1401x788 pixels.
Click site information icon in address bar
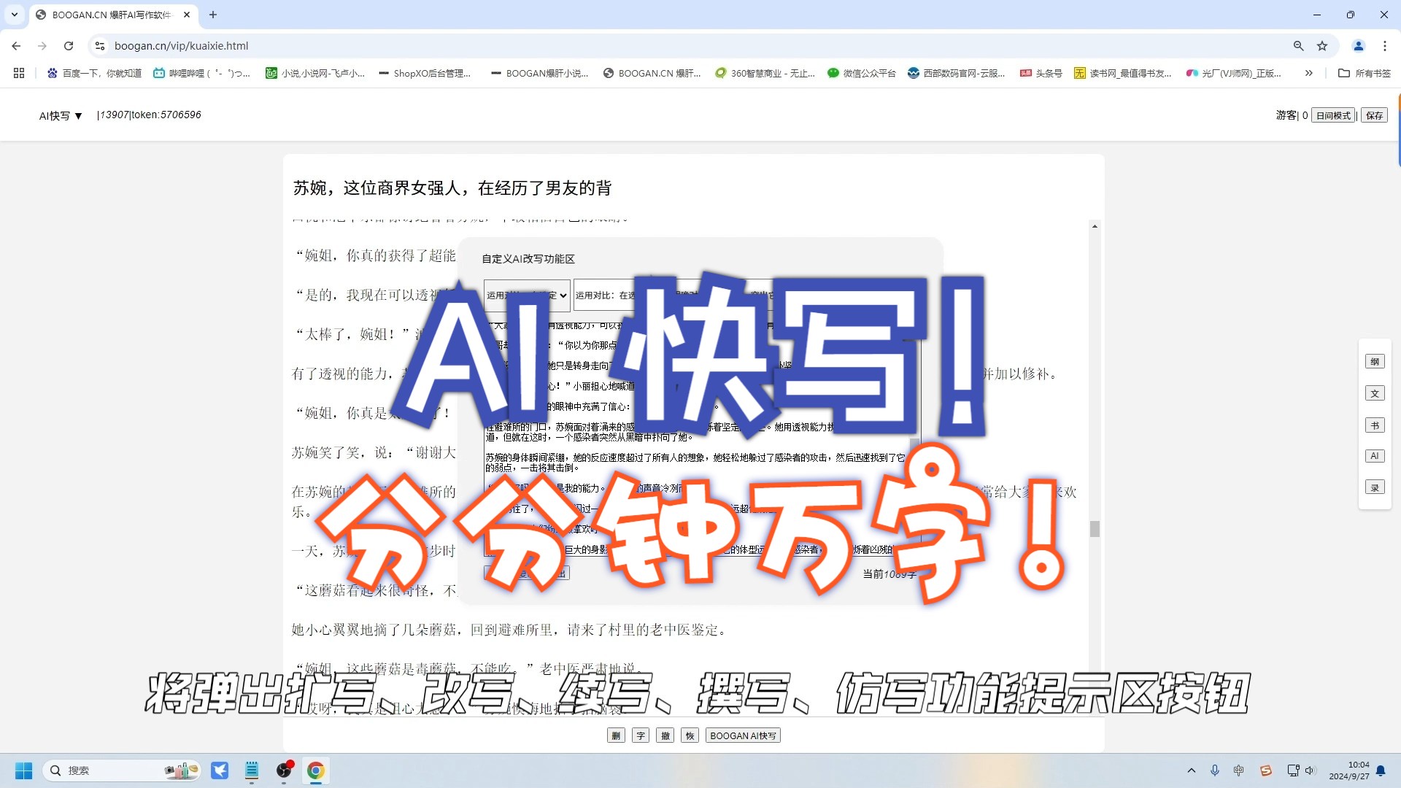pos(100,45)
